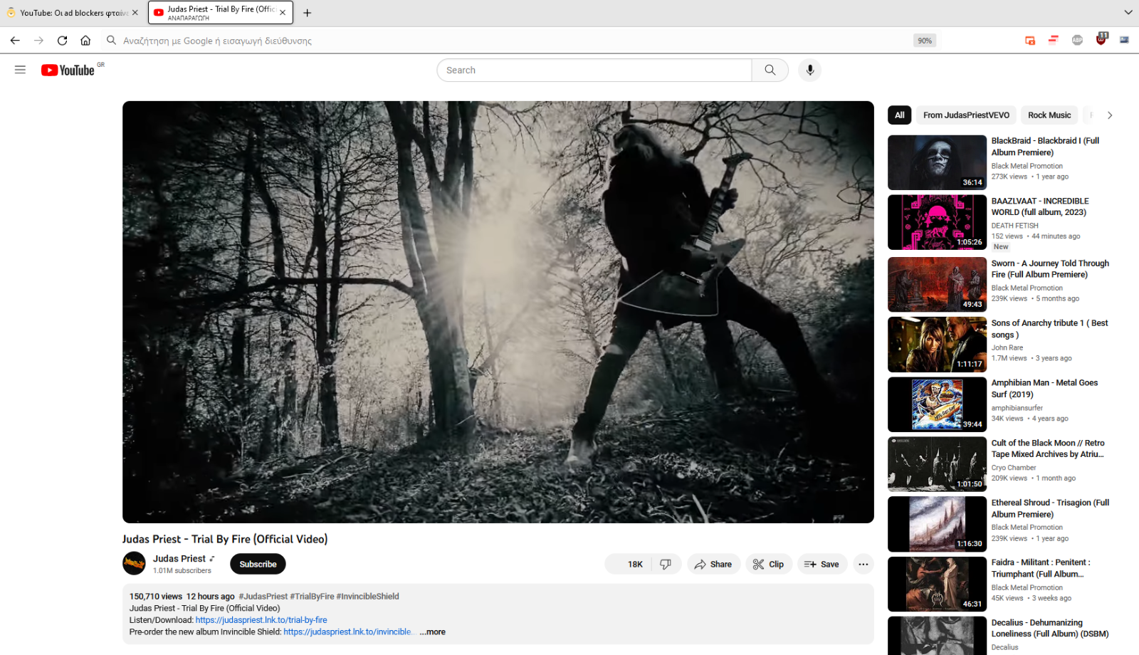Click the 'John Rare' channel name
The width and height of the screenshot is (1139, 655).
point(1007,348)
